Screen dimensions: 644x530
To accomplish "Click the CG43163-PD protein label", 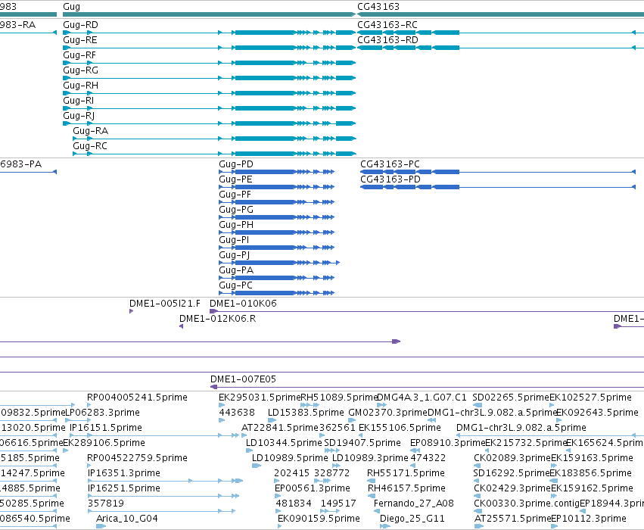I will pos(390,179).
